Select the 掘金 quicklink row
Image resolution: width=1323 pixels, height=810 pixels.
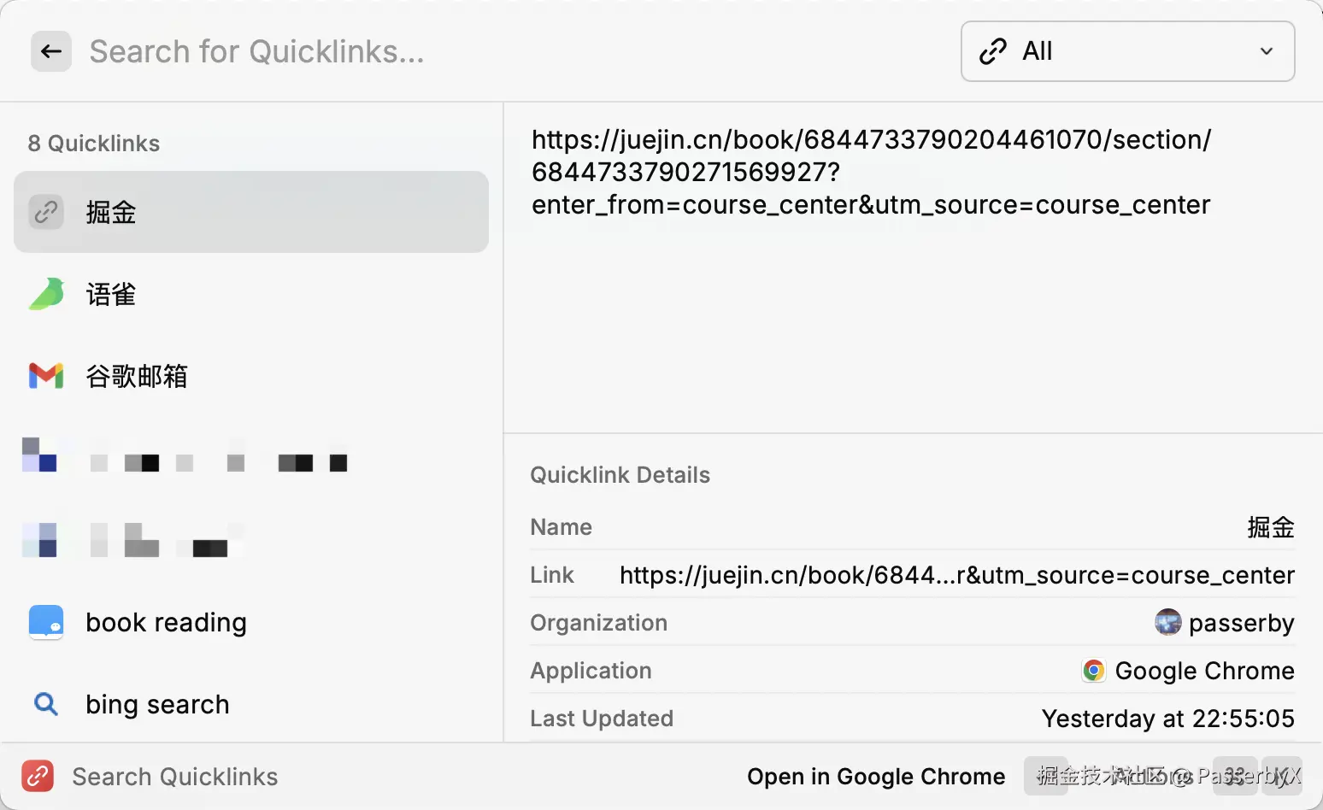(x=251, y=212)
